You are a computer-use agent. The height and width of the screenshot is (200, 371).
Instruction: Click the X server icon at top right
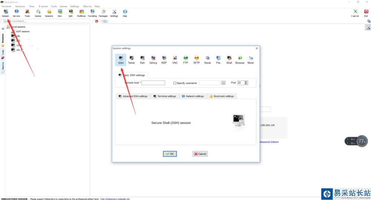(x=355, y=13)
